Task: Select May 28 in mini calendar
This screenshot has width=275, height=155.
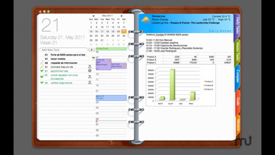Action: tap(124, 36)
